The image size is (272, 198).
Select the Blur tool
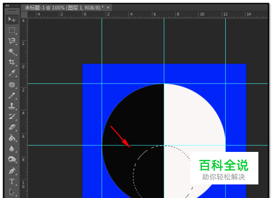click(12, 149)
